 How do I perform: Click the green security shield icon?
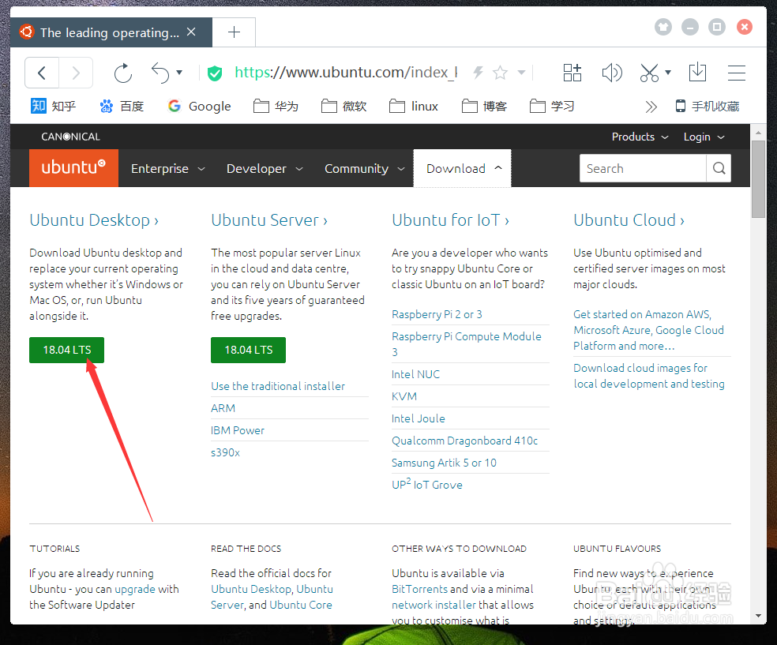[215, 73]
